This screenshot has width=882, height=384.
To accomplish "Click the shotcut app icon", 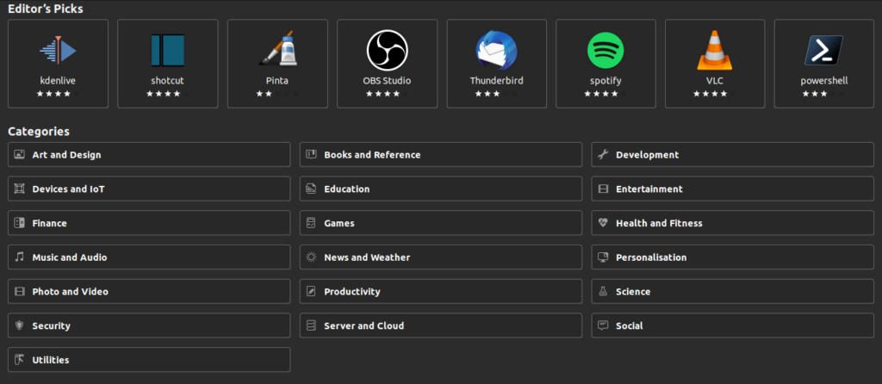I will (x=168, y=51).
